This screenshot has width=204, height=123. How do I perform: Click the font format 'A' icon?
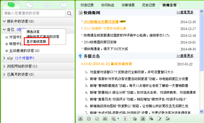pyautogui.click(x=81, y=118)
